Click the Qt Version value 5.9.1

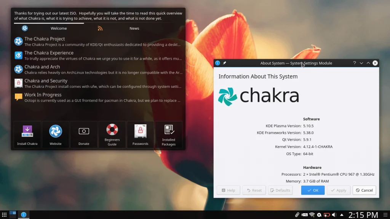(307, 140)
